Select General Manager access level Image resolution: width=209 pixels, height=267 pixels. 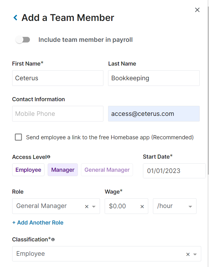coord(107,170)
